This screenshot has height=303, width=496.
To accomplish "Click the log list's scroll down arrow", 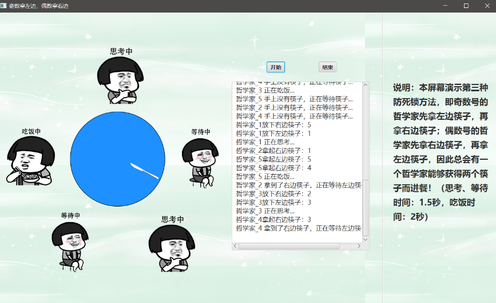I will [x=366, y=240].
